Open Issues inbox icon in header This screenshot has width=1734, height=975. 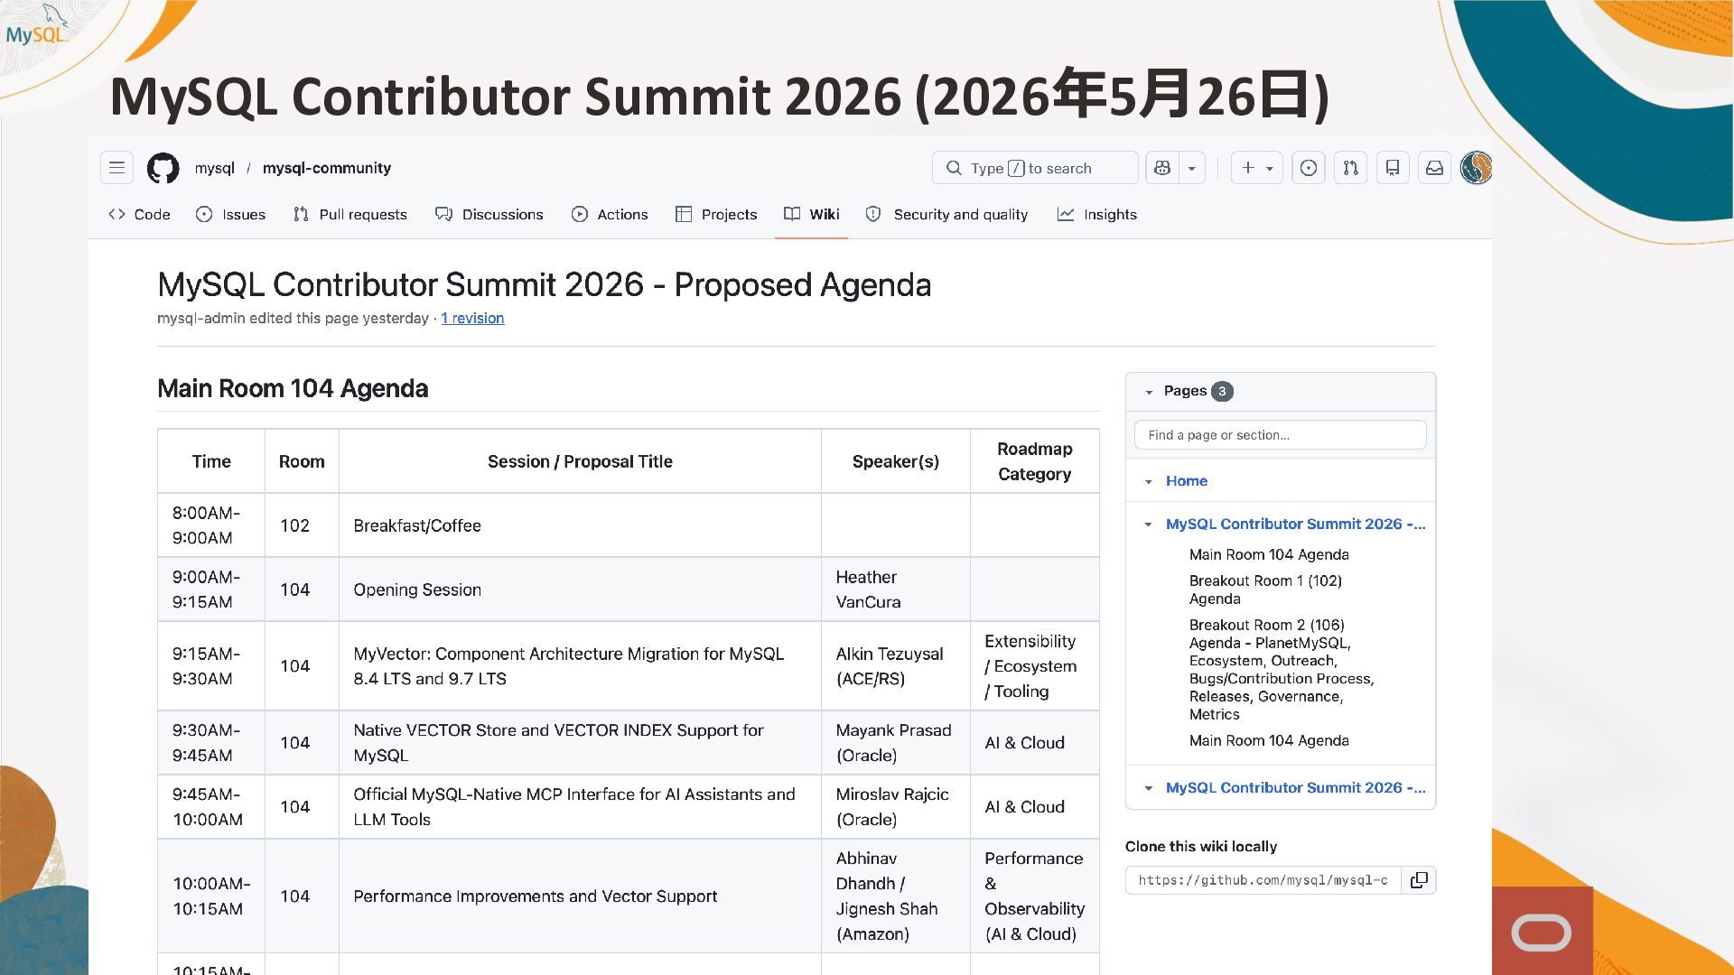[1309, 168]
